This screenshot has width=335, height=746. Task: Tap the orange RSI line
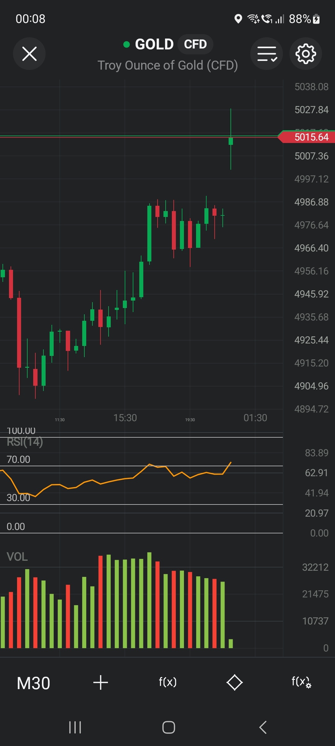point(109,481)
